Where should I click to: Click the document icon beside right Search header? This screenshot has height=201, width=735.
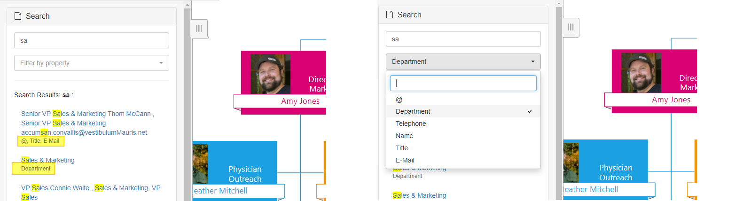coord(390,15)
